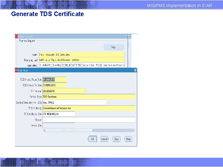This screenshot has width=223, height=167.
Task: Click the Cancel button
Action: pyautogui.click(x=104, y=139)
